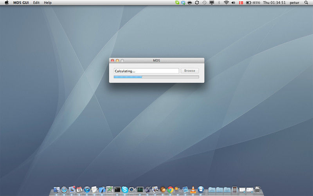Launch Safari from the Dock

(64, 189)
